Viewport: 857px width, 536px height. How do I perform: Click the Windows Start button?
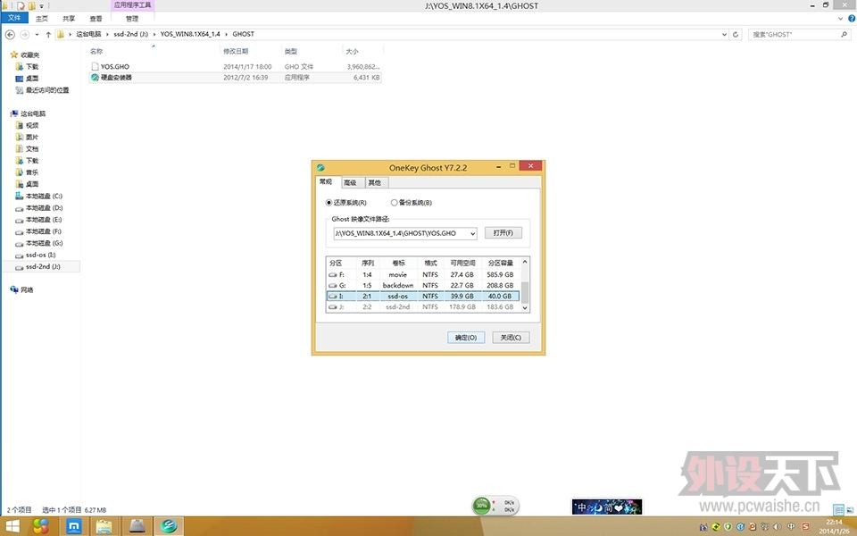(x=12, y=526)
